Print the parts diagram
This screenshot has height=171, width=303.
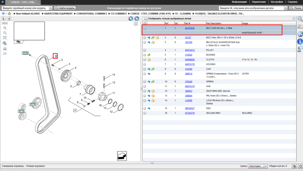click(5, 49)
